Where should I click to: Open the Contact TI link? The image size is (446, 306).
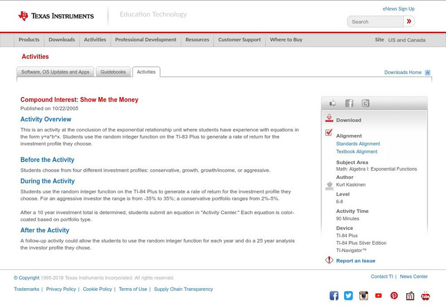coord(382,276)
